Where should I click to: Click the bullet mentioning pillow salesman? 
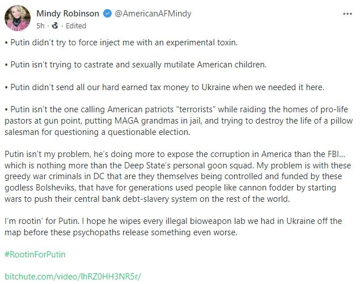(179, 121)
